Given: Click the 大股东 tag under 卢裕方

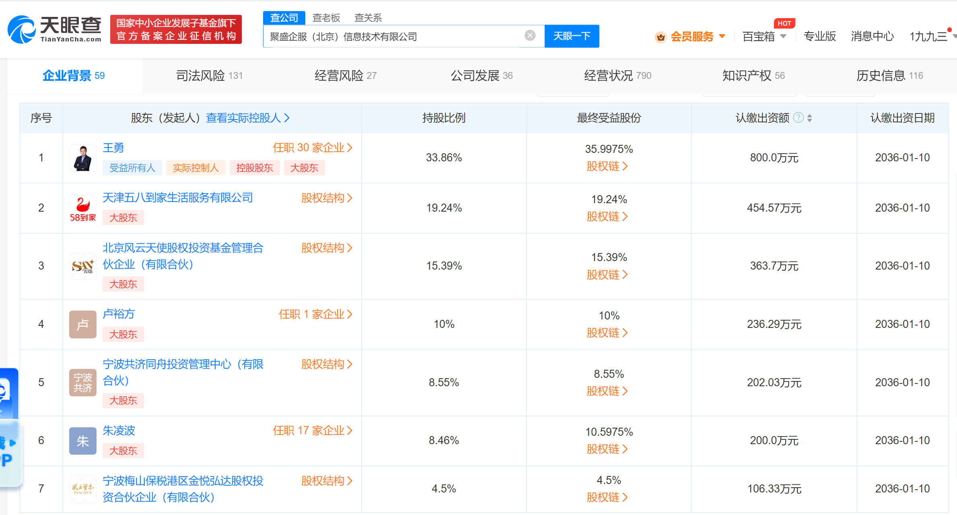Looking at the screenshot, I should (x=123, y=334).
